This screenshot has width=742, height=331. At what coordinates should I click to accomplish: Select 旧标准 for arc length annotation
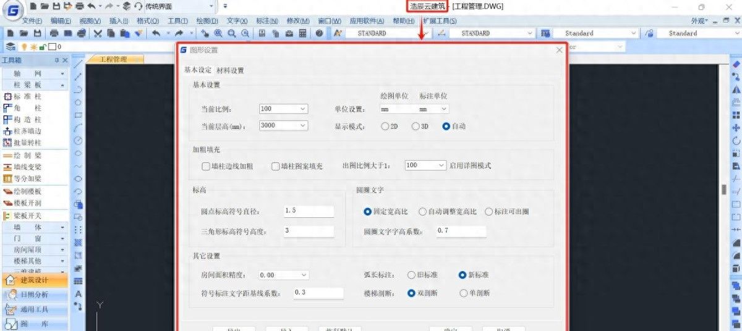click(411, 275)
